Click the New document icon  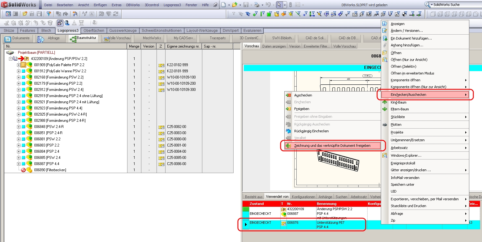point(224,5)
